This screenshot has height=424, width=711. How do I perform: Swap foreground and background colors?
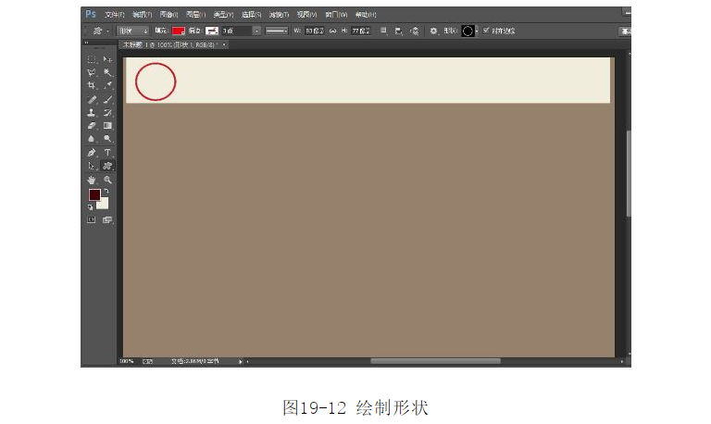tap(106, 190)
